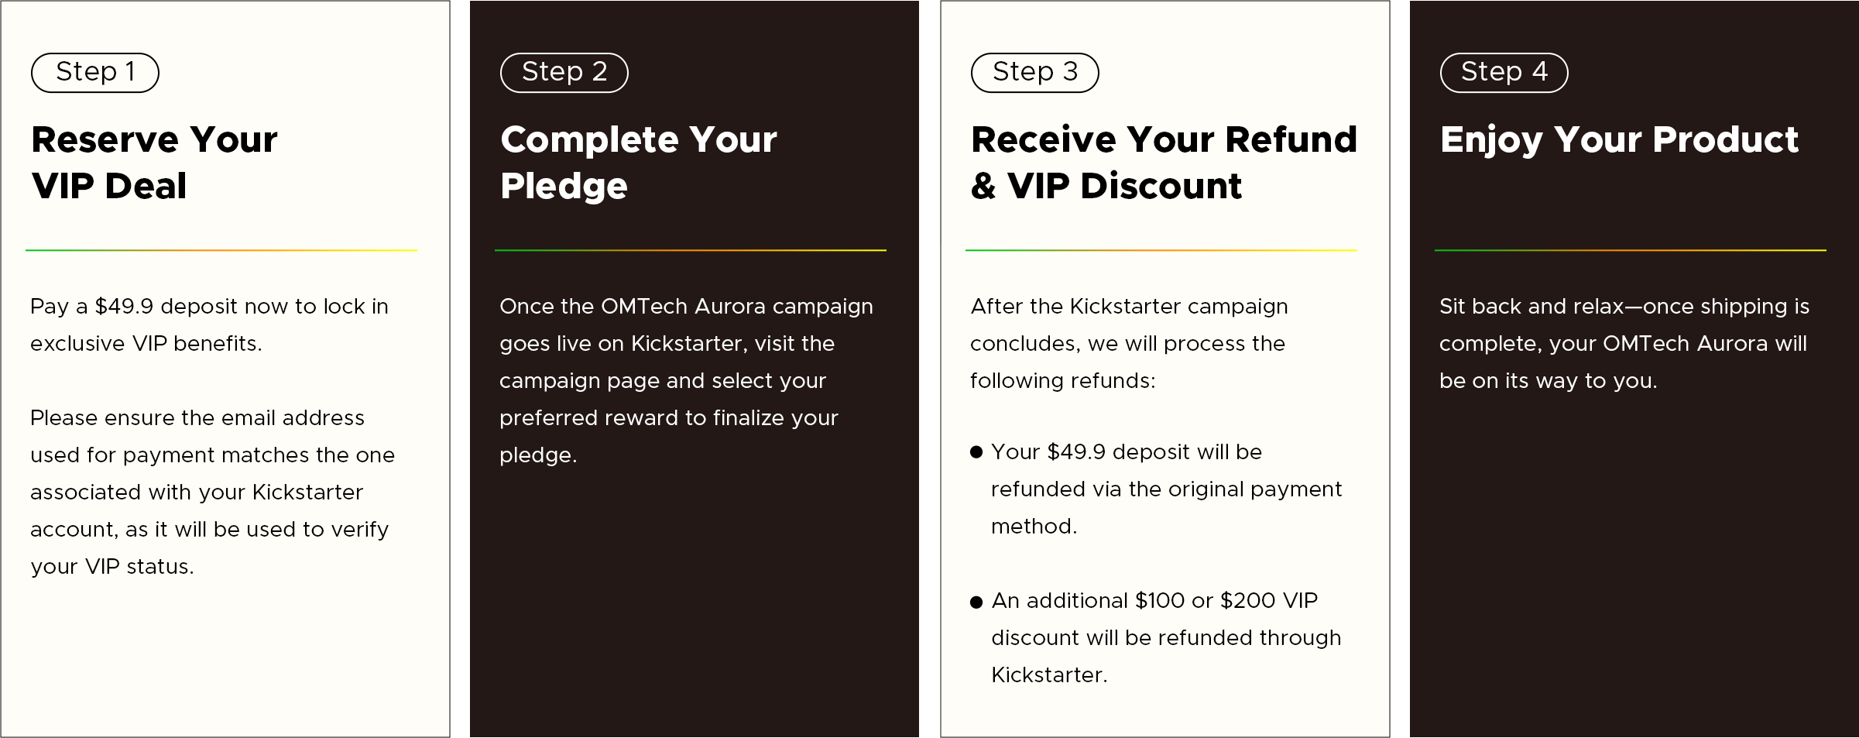Screen dimensions: 1859x738
Task: Click the gradient divider line in Step 4 card
Action: pyautogui.click(x=1630, y=250)
